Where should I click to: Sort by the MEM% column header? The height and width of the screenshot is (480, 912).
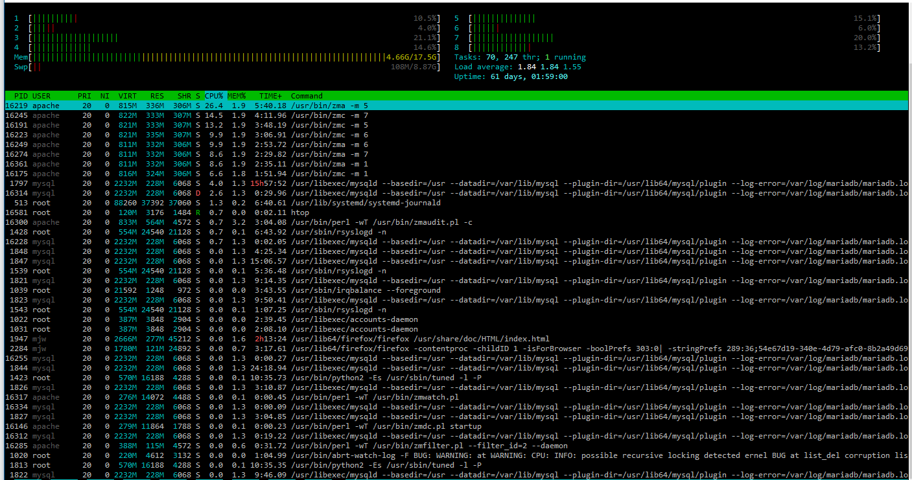(237, 96)
